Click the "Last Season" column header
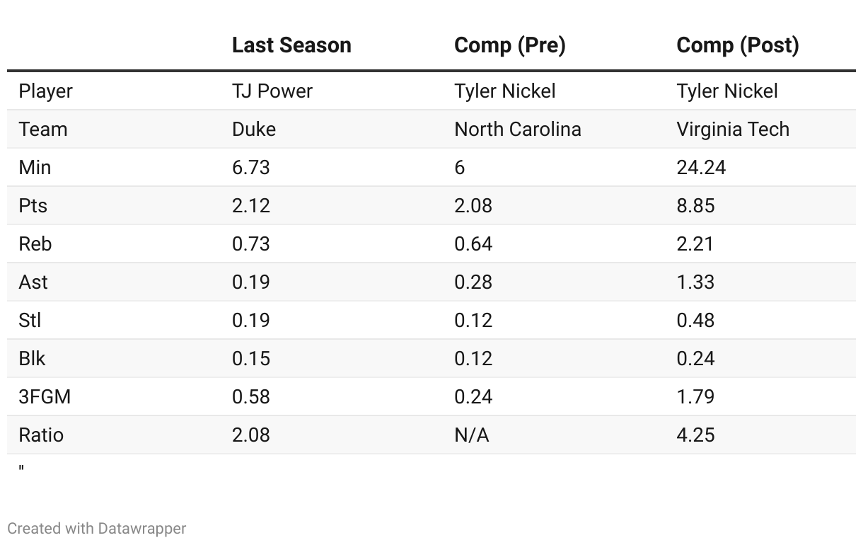 pos(291,45)
